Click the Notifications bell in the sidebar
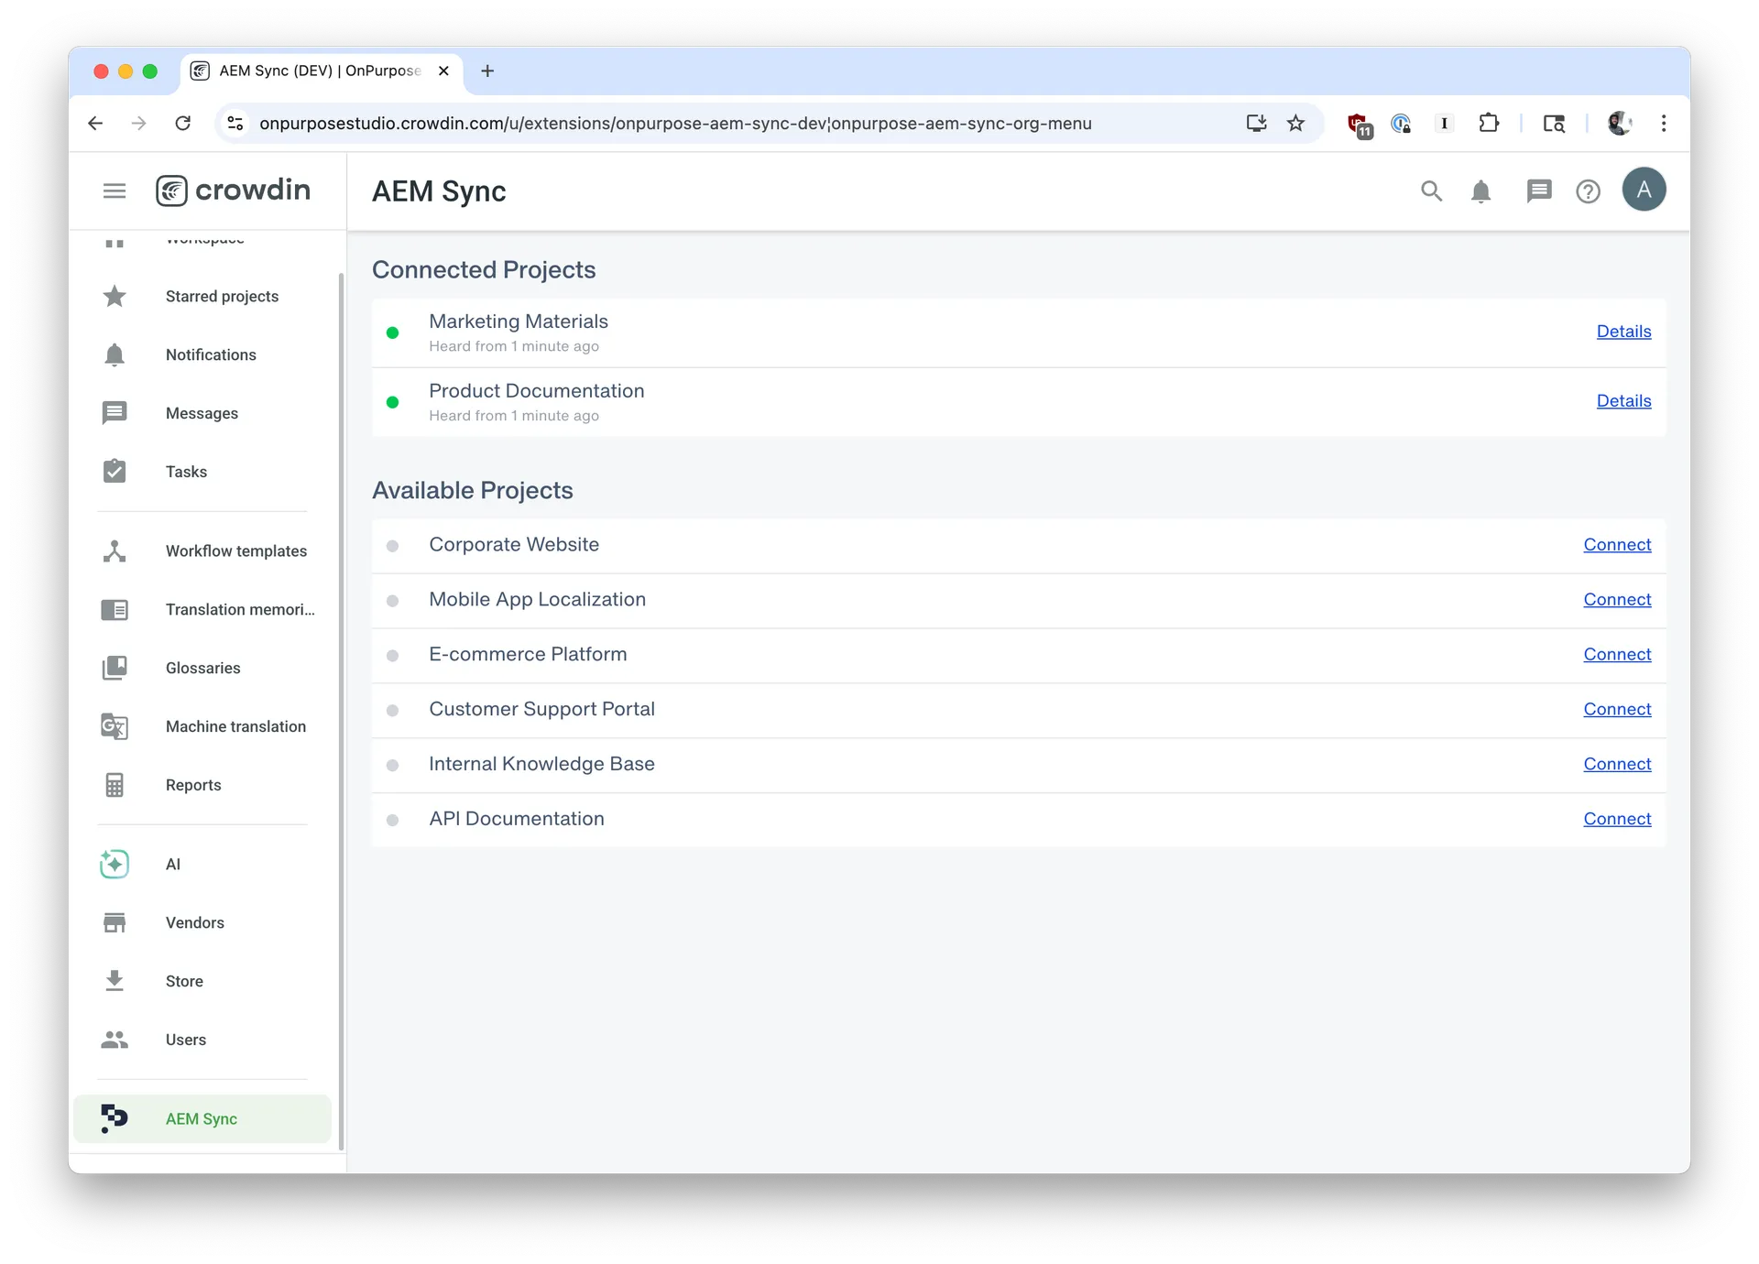Screen dimensions: 1759x1264 pos(115,354)
